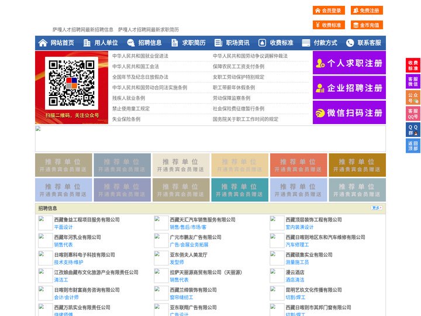Open link 残疾人就业条例
Image resolution: width=421 pixels, height=316 pixels.
pos(129,98)
